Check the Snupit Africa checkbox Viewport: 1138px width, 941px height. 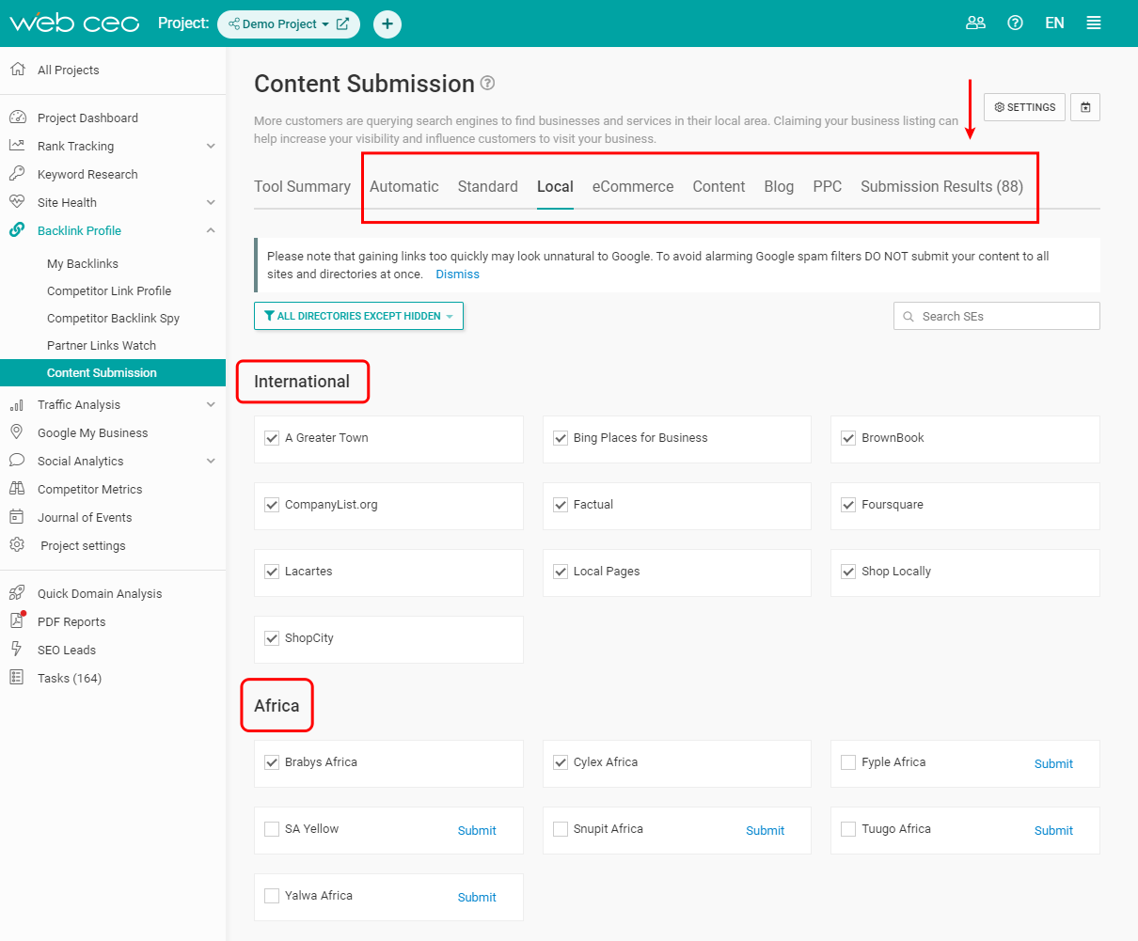(x=561, y=829)
